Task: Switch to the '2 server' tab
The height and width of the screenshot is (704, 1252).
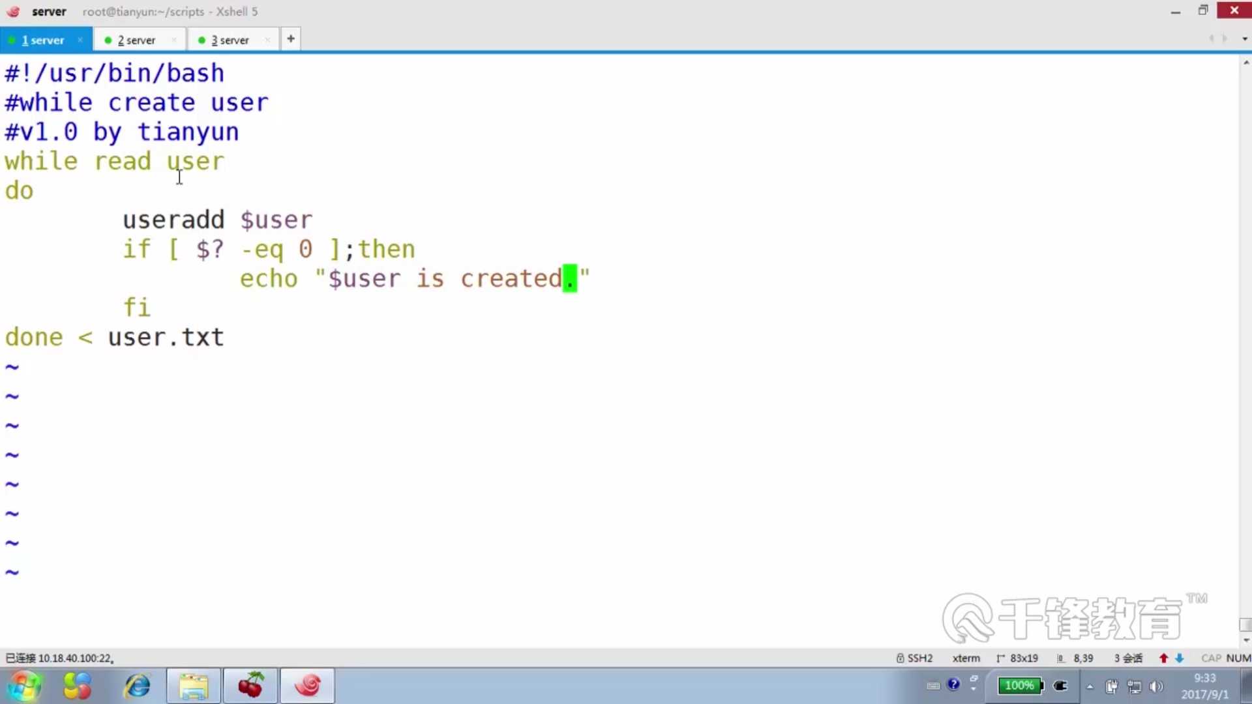Action: (x=137, y=40)
